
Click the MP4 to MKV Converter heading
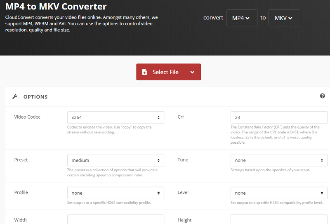56,7
